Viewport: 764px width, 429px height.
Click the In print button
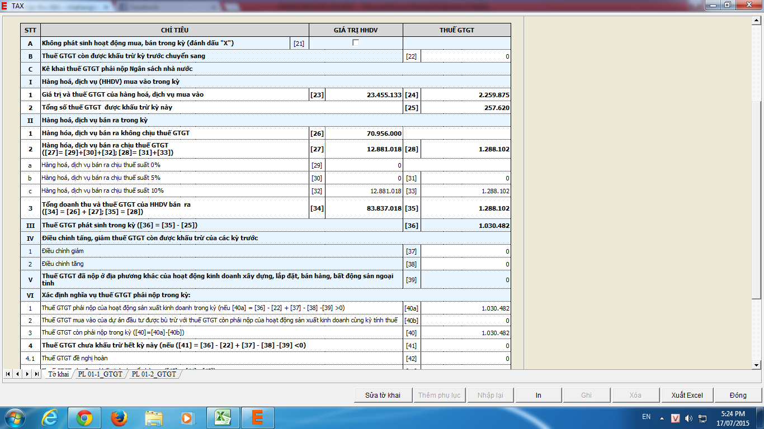click(x=538, y=395)
